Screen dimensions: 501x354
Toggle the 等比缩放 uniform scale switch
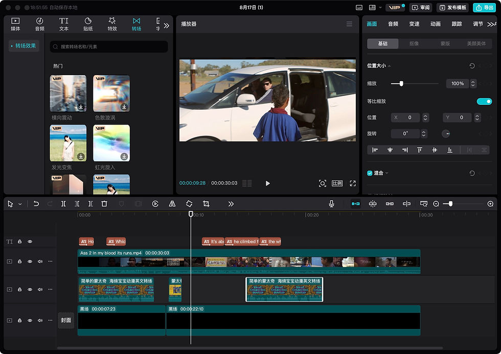point(484,101)
